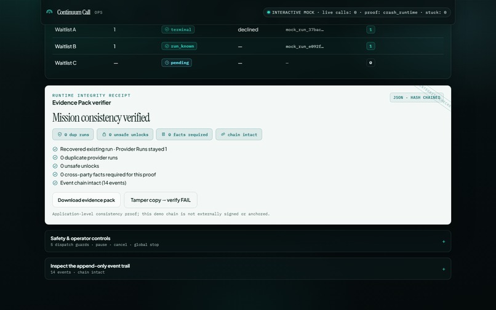Click the pending status badge for Waitlist C
The height and width of the screenshot is (310, 496).
177,63
